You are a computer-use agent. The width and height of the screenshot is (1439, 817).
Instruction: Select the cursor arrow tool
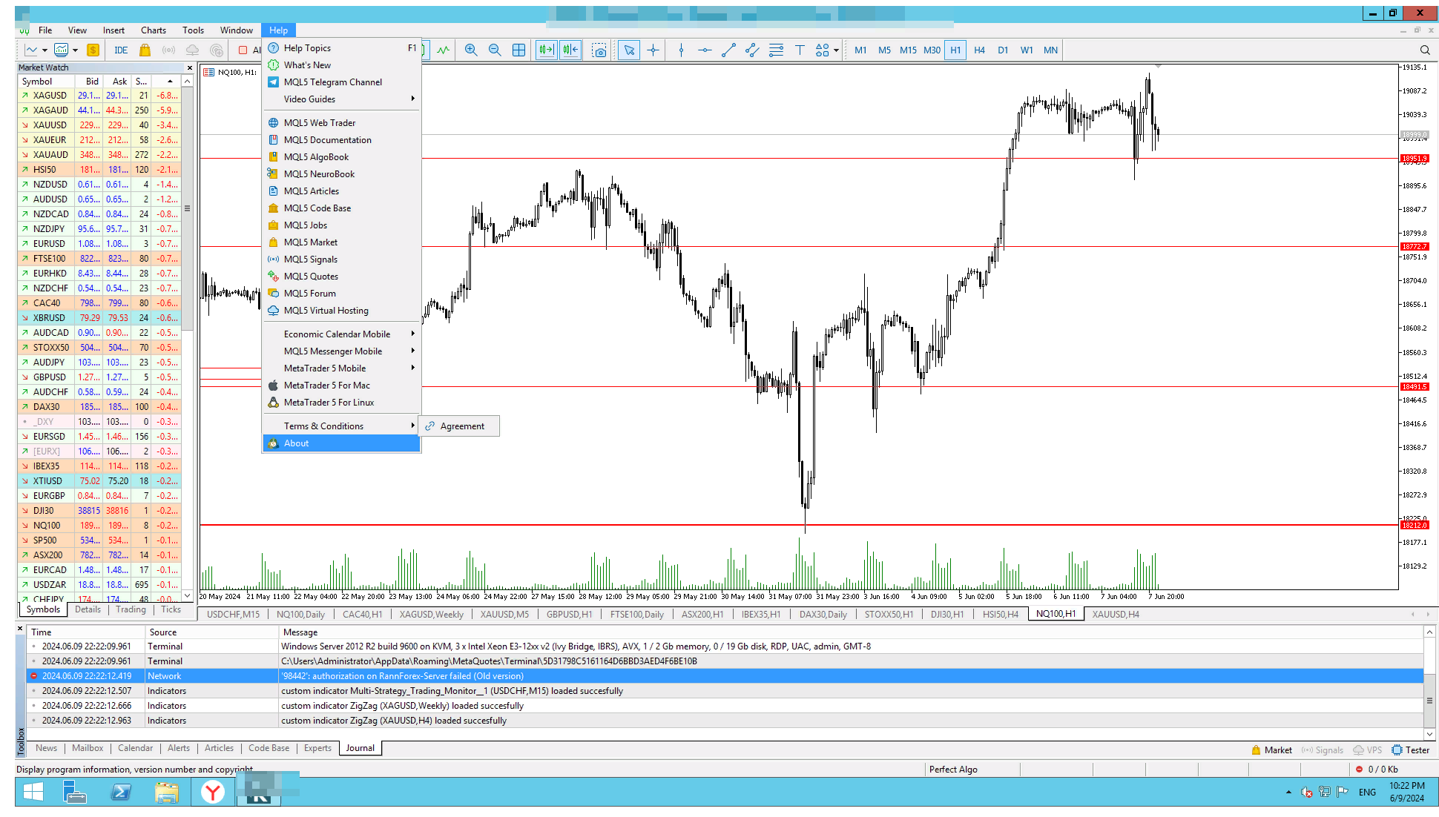click(x=629, y=50)
